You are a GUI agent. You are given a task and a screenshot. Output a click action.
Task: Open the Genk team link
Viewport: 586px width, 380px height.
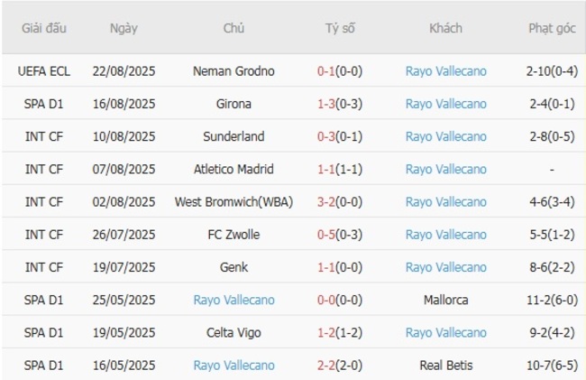(x=233, y=267)
